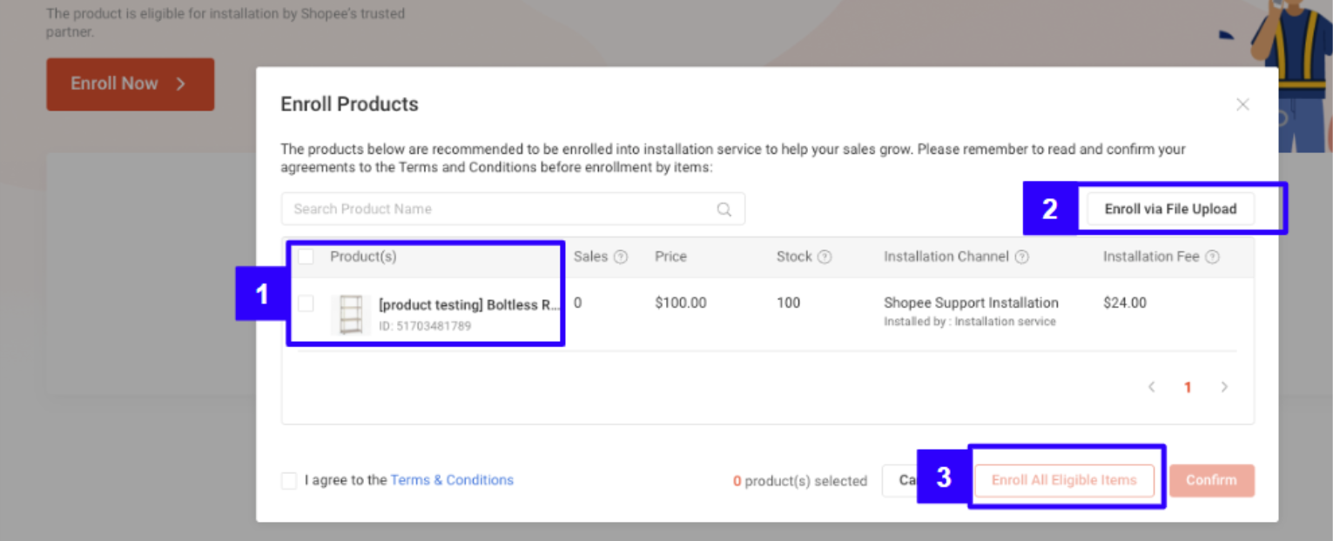Click 'Shopee Support Installation' channel text

971,303
